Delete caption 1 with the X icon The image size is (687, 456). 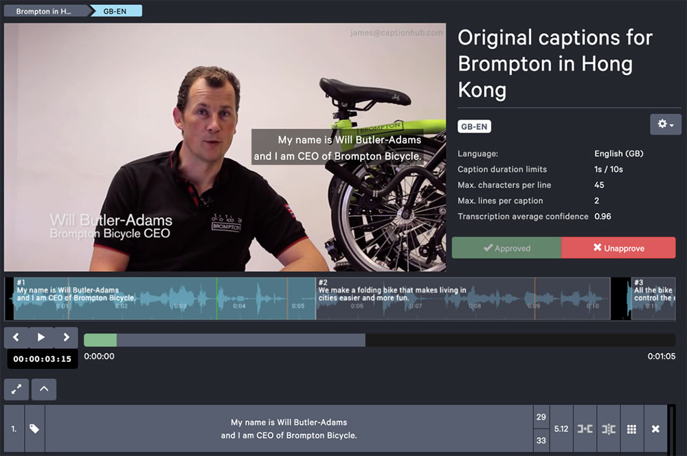click(655, 429)
